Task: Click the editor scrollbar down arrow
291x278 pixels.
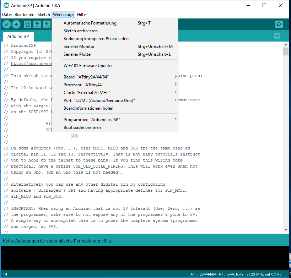Action: pyautogui.click(x=286, y=230)
